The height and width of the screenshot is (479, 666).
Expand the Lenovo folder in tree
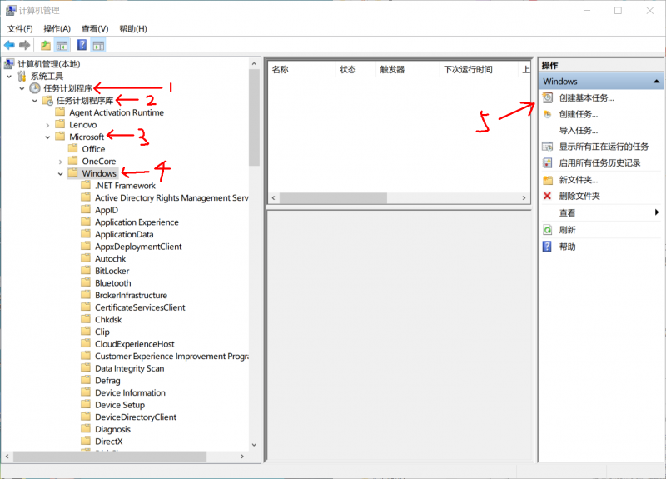(48, 125)
